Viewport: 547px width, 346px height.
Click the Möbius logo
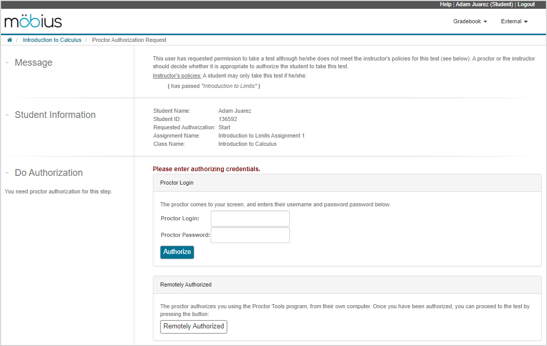pos(33,22)
